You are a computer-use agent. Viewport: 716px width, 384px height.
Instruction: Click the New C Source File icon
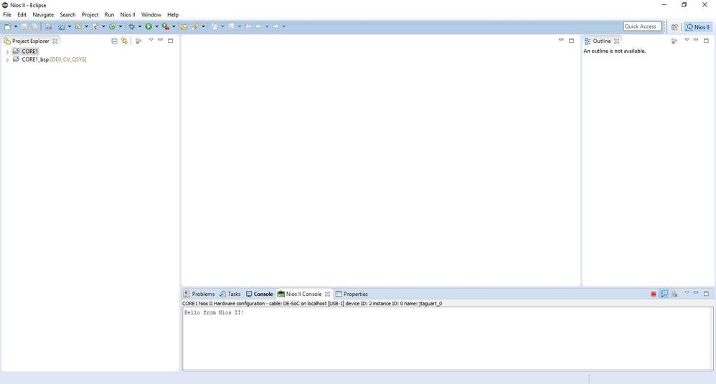95,27
